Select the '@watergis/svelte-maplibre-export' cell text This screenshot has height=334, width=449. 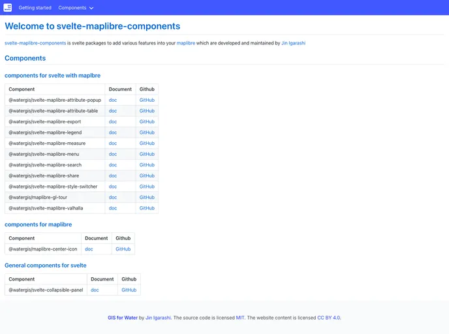coord(44,121)
